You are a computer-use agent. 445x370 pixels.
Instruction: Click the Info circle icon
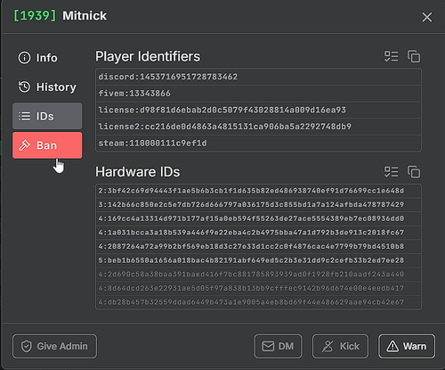(24, 58)
